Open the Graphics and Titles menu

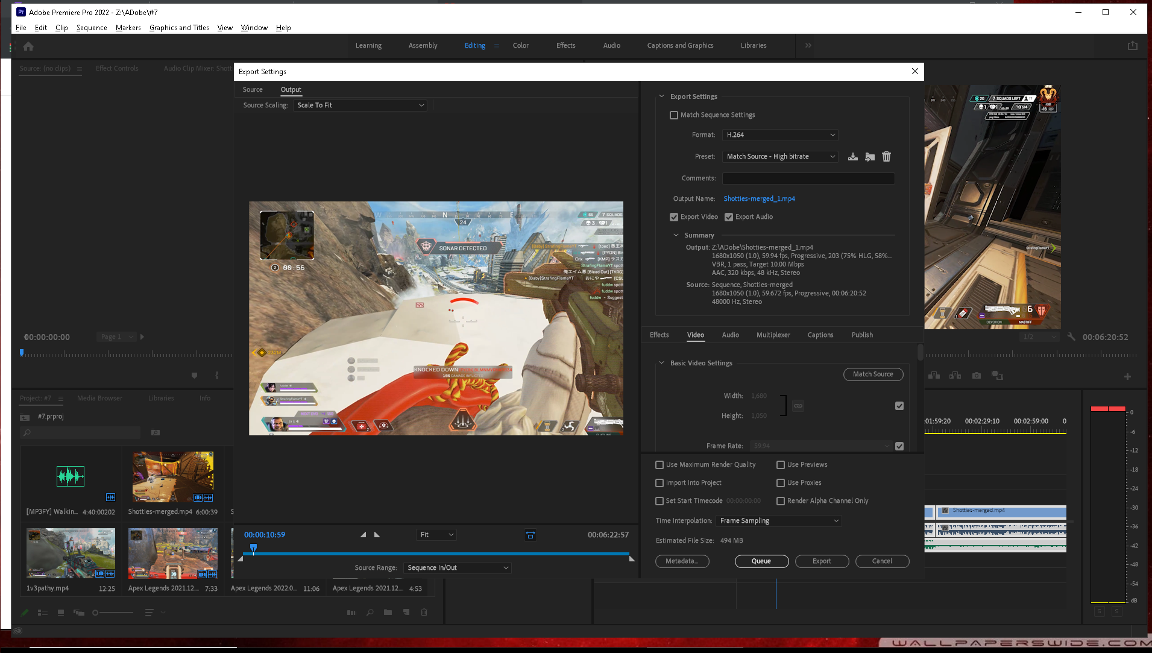point(179,28)
